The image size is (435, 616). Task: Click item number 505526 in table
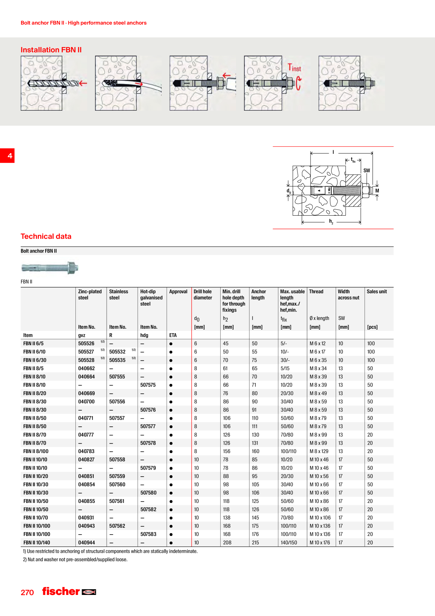click(86, 343)
